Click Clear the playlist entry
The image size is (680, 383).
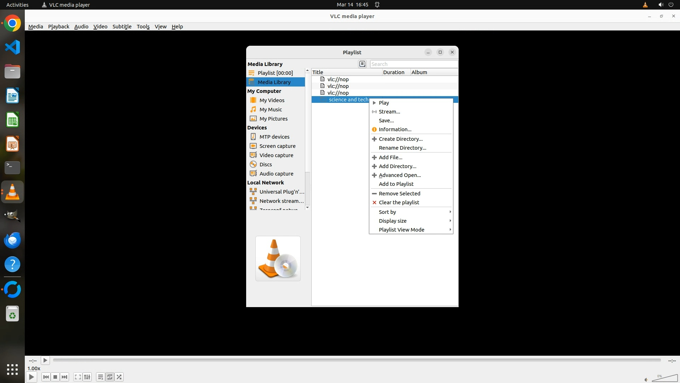[399, 202]
